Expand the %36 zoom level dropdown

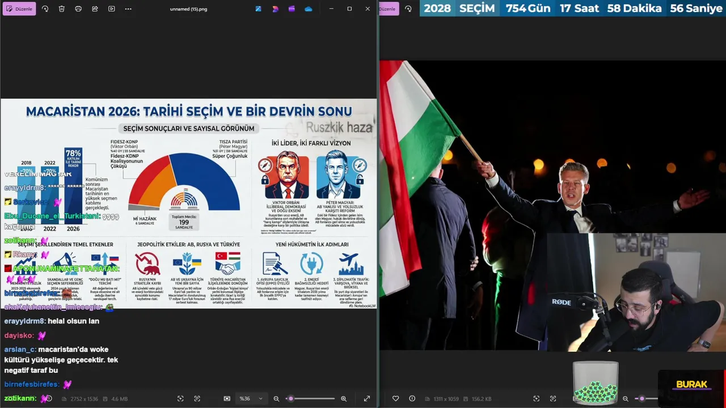tap(251, 398)
